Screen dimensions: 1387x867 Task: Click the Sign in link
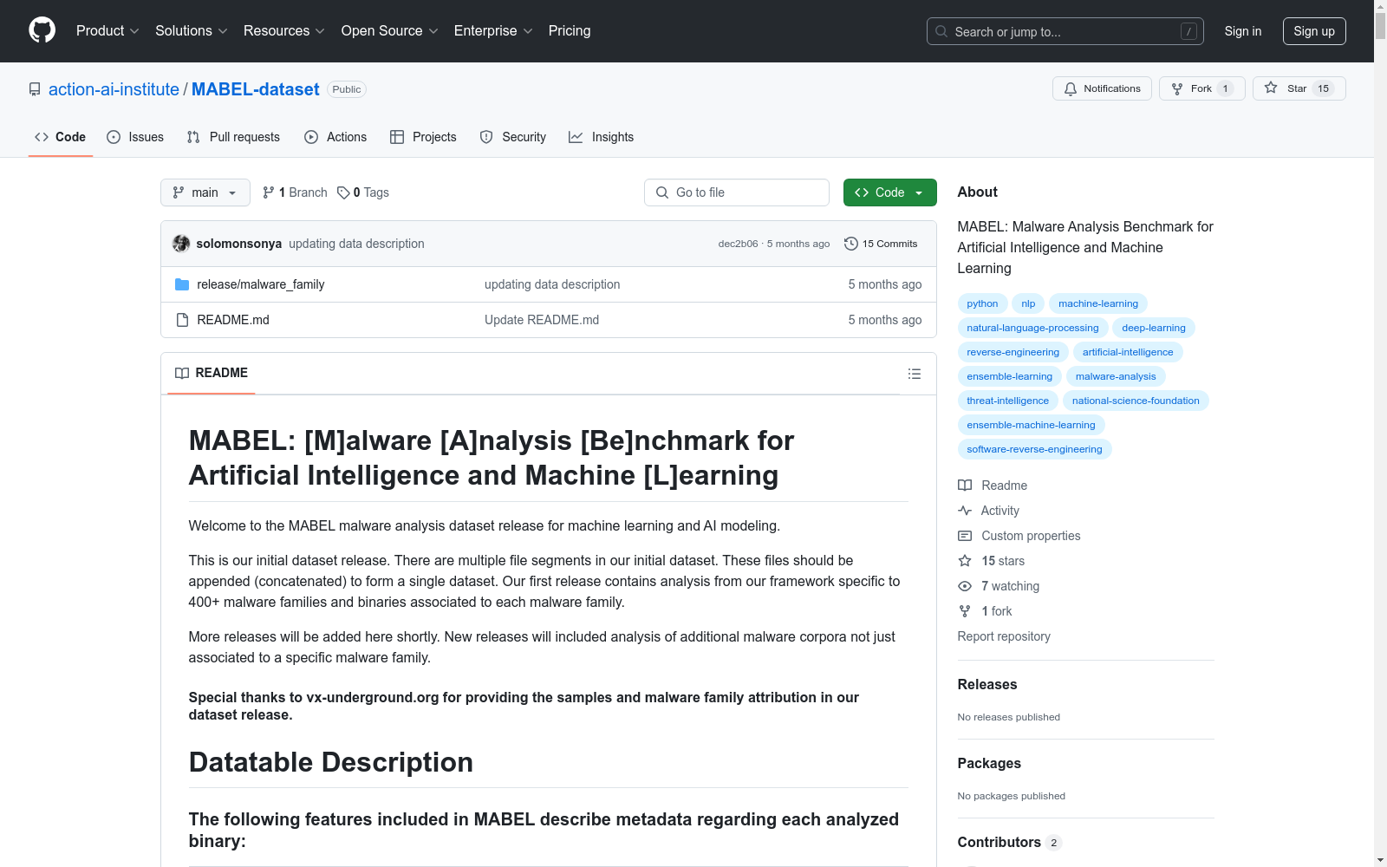point(1243,31)
